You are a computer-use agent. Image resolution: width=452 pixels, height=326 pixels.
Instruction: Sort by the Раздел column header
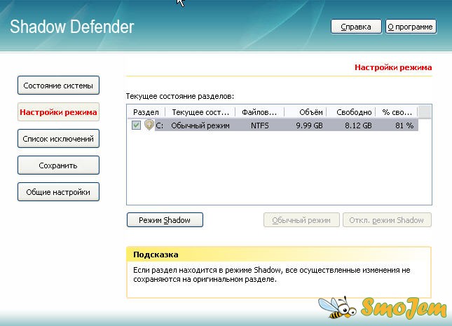point(146,112)
